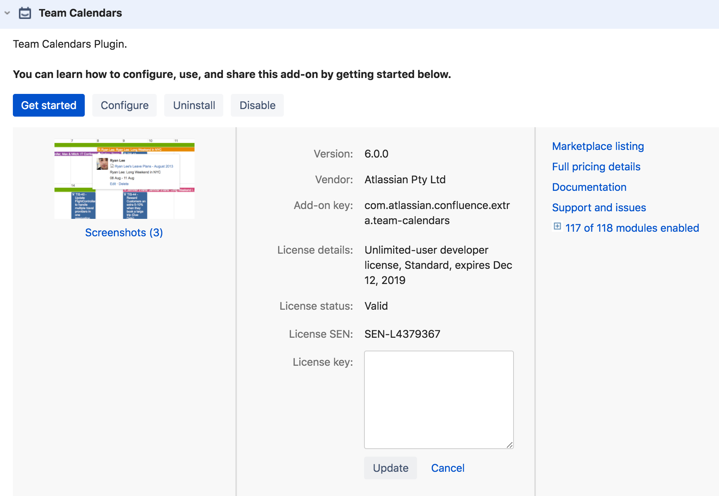Select the SEN-L4379367 license SEN value

click(x=402, y=334)
